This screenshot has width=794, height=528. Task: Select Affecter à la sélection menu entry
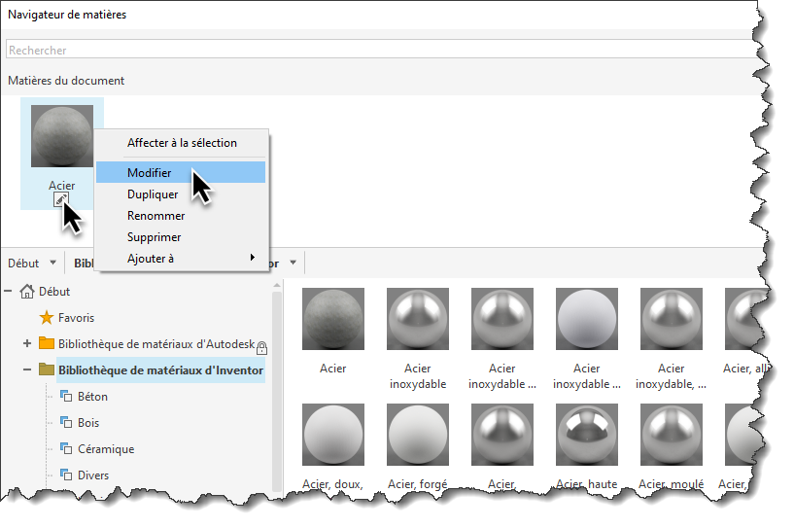click(182, 143)
